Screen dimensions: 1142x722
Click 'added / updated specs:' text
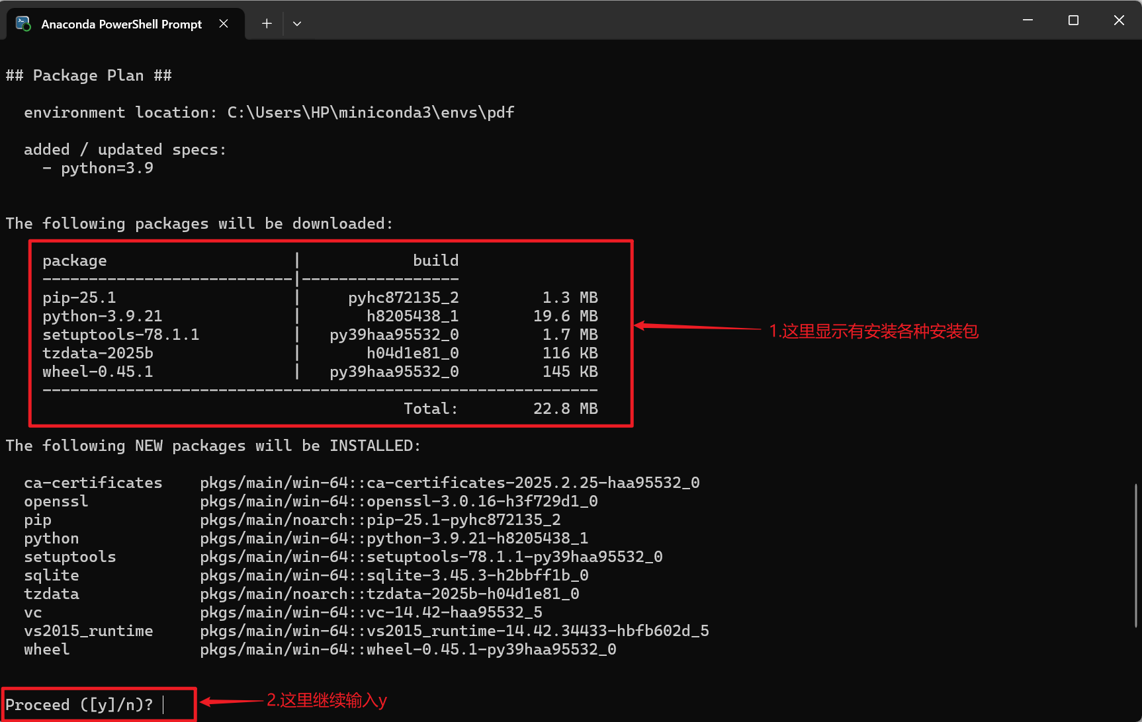pos(125,149)
